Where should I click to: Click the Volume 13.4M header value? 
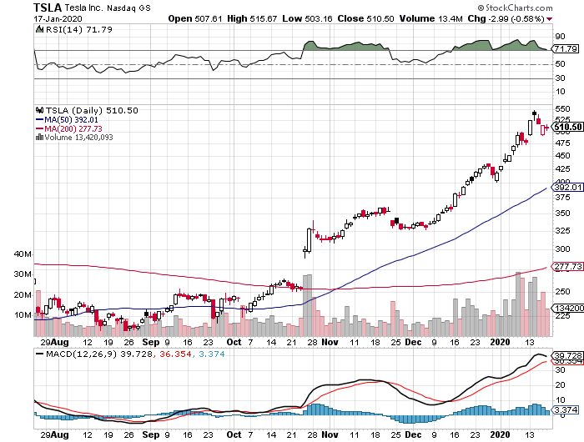click(431, 18)
